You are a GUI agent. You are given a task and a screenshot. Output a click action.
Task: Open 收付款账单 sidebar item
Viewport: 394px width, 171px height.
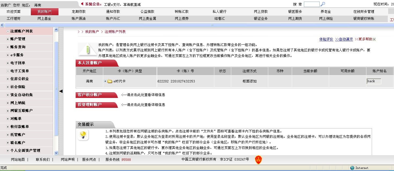pos(20,127)
